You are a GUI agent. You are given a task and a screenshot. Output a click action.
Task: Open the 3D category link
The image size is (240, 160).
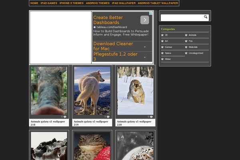pyautogui.click(x=166, y=35)
